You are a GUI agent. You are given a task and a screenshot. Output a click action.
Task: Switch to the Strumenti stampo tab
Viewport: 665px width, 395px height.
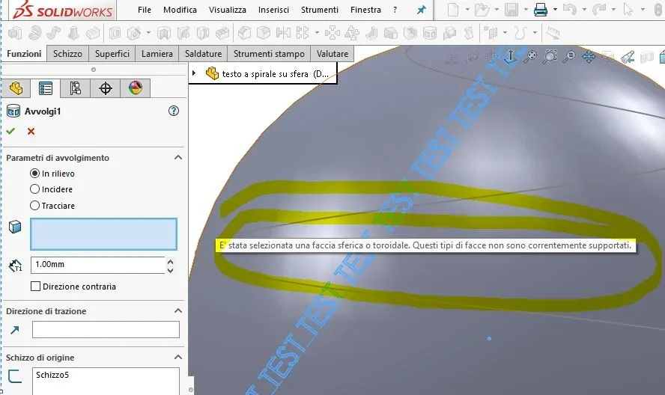[269, 54]
